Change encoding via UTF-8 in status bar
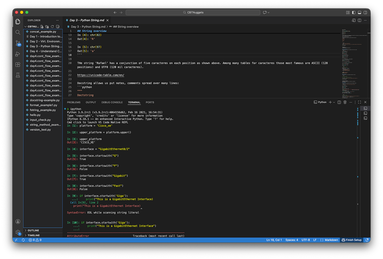Viewport: 383px width, 259px height. click(306, 240)
